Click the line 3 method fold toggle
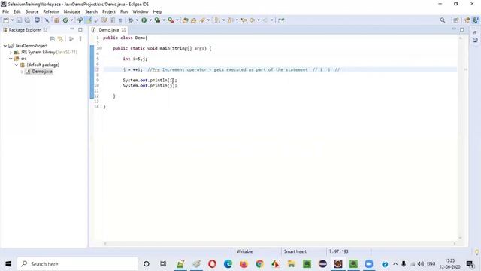Screen dimensions: 481x271 point(101,48)
